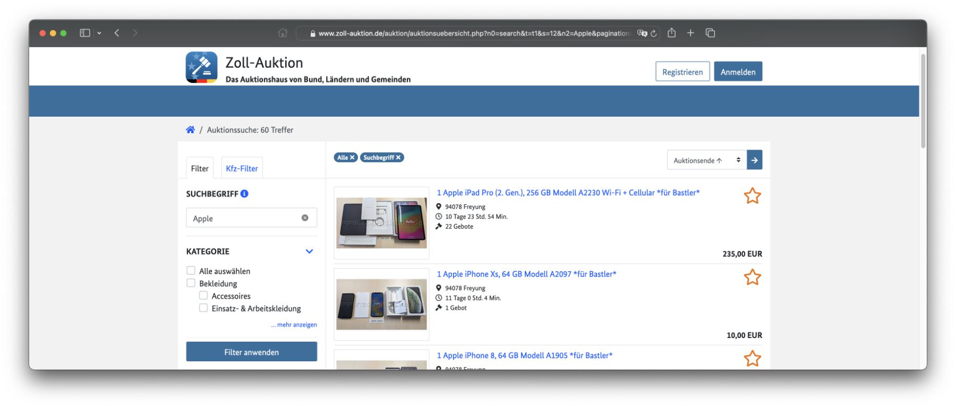Viewport: 956px width, 408px height.
Task: Select the Filter tab
Action: click(x=200, y=168)
